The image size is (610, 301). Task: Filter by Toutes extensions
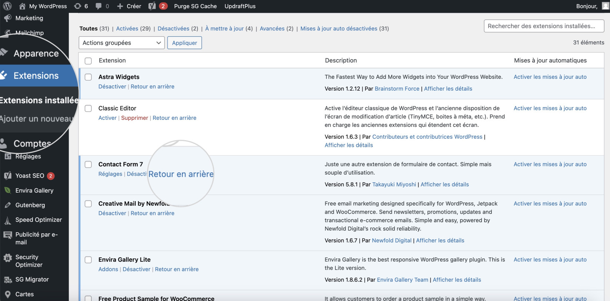click(x=89, y=28)
